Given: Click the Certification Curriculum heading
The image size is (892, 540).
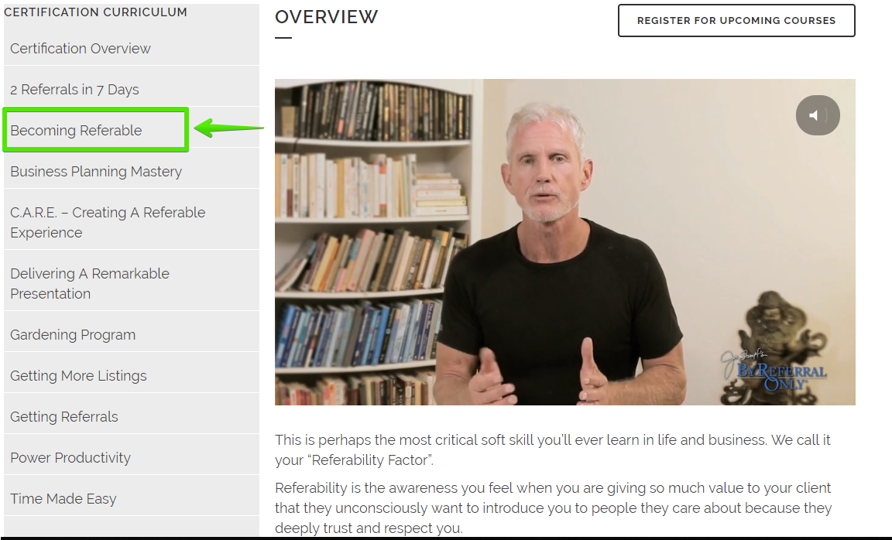Looking at the screenshot, I should point(95,12).
